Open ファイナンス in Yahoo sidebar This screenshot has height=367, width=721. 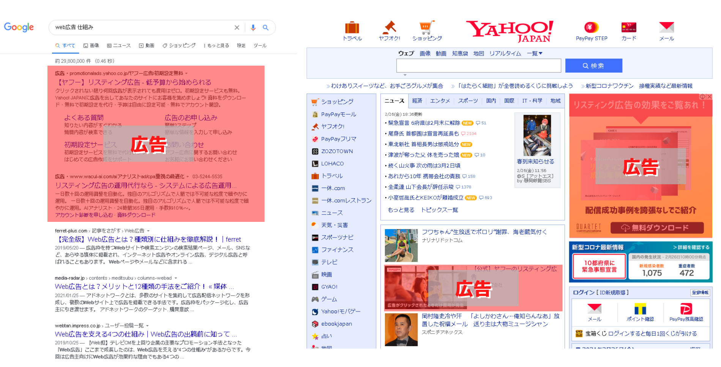tap(337, 250)
